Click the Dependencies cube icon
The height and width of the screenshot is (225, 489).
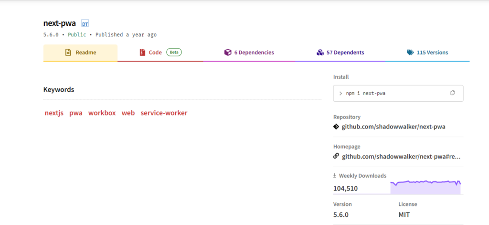[x=228, y=53]
